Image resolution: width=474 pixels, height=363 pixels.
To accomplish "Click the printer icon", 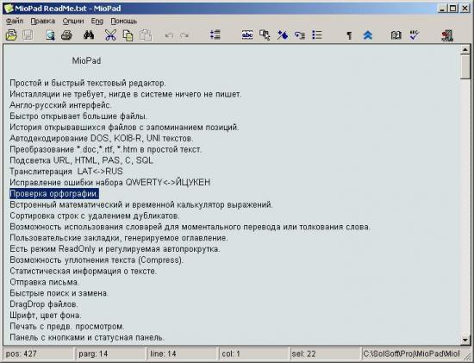I will pyautogui.click(x=66, y=35).
